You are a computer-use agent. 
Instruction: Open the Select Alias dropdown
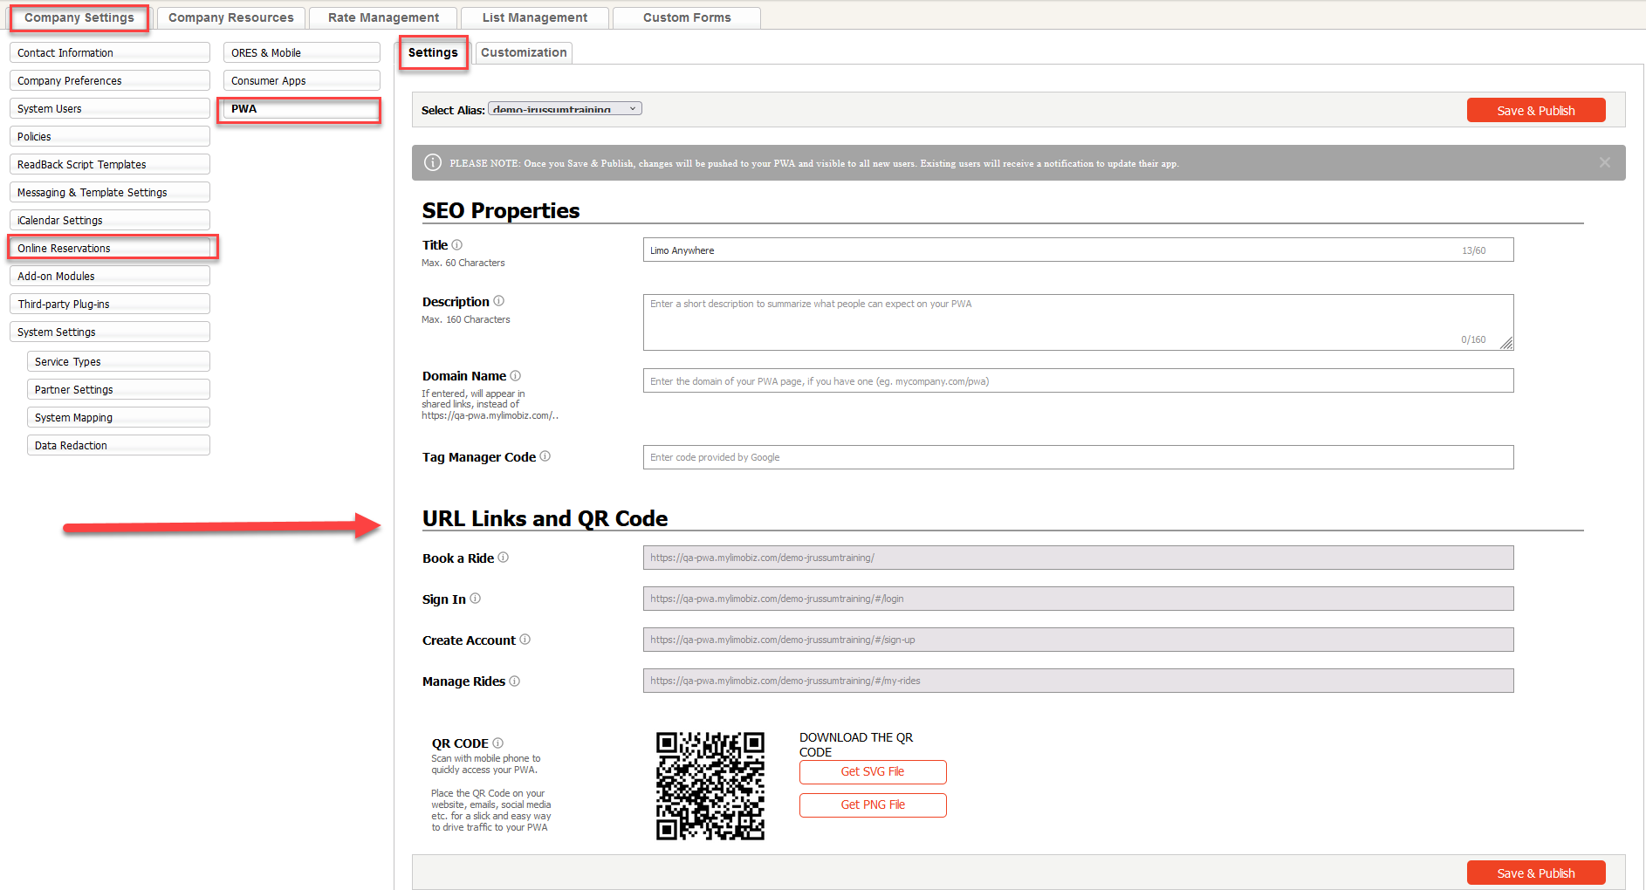pyautogui.click(x=565, y=109)
